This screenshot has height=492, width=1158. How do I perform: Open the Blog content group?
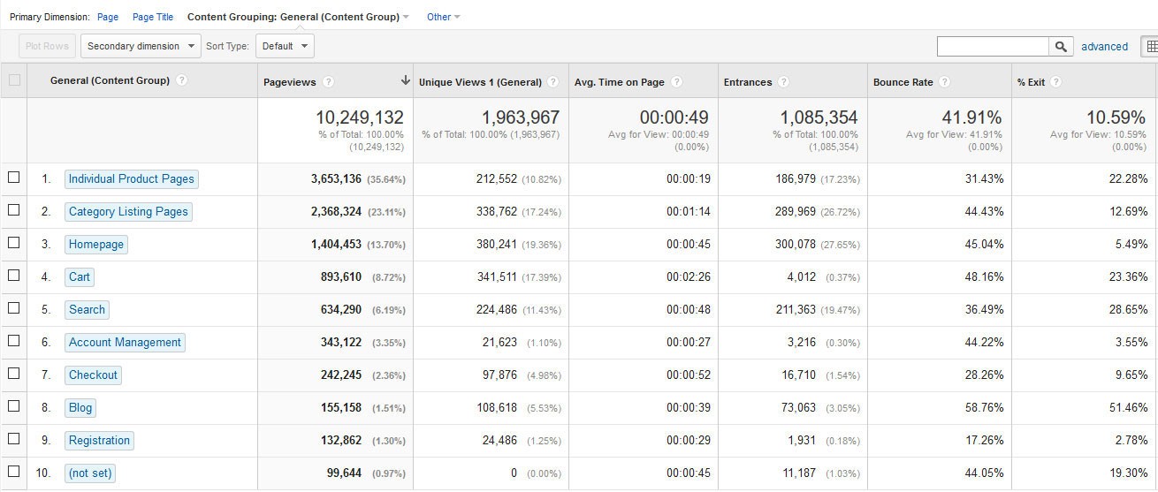pos(80,408)
